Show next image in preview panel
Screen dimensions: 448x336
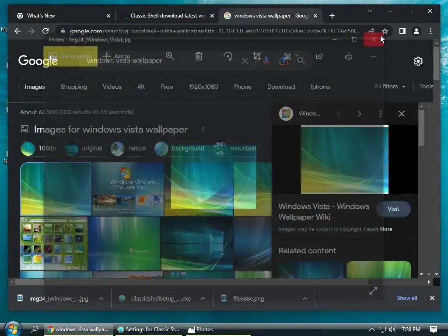[360, 114]
